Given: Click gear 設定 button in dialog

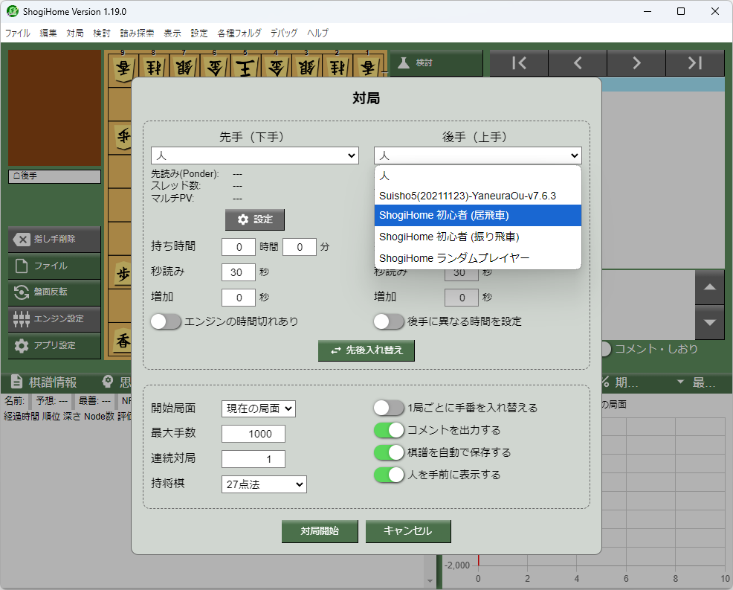Looking at the screenshot, I should point(255,219).
